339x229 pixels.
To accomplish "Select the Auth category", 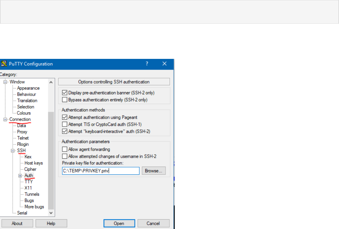I will click(x=29, y=175).
